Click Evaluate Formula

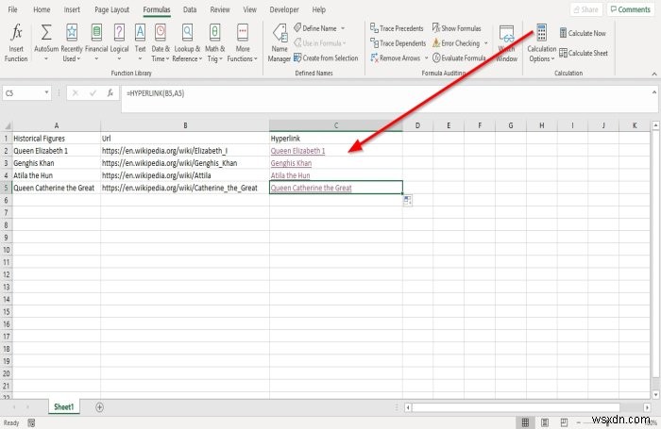pyautogui.click(x=459, y=58)
